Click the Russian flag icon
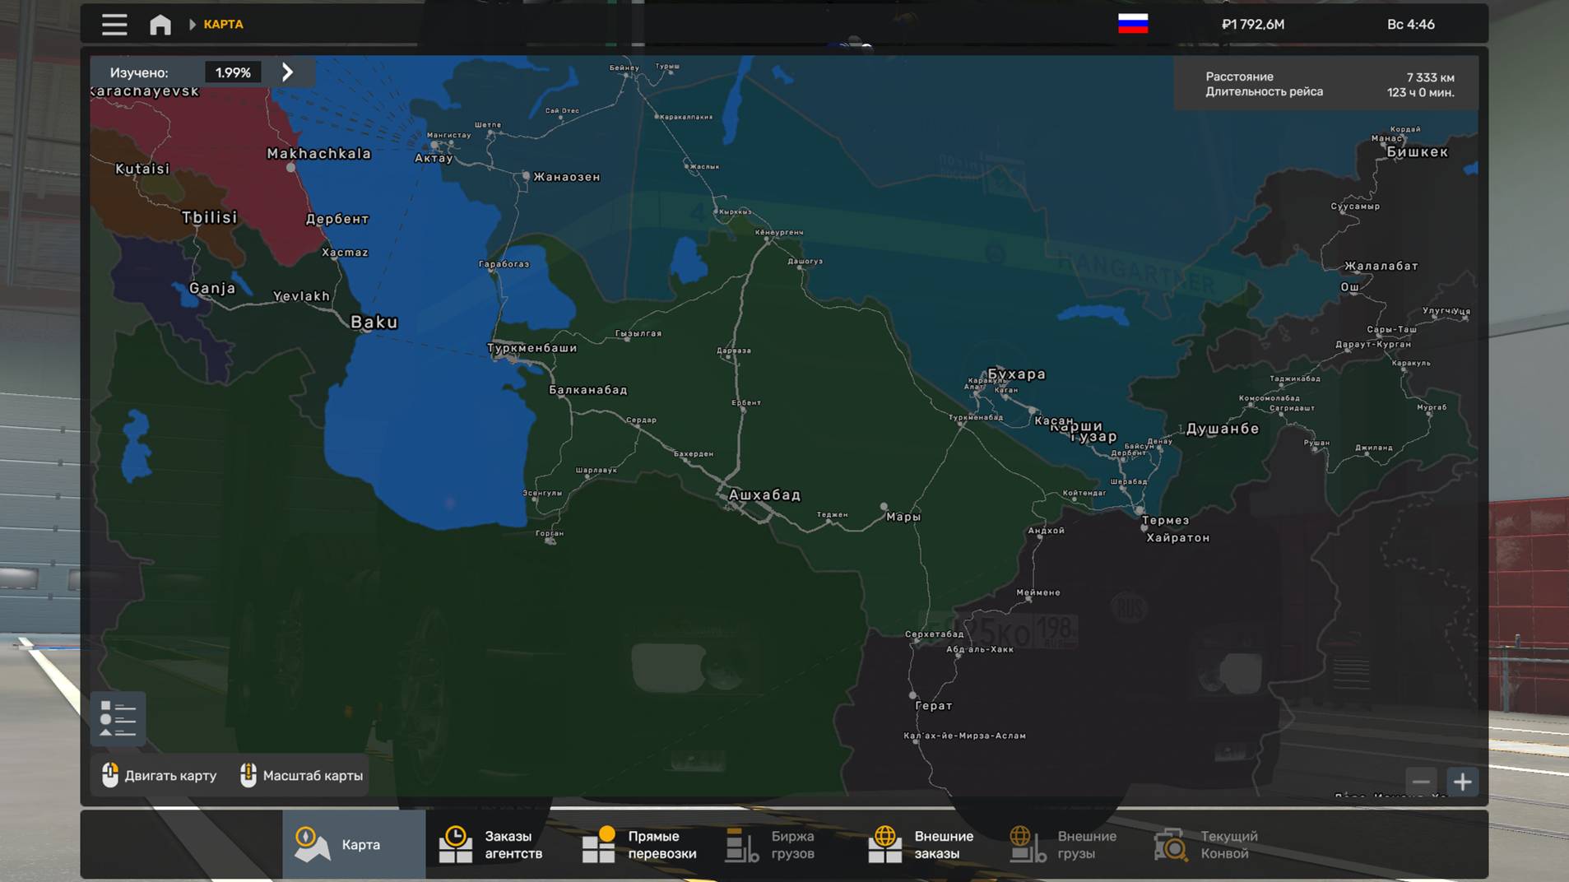 1133,24
